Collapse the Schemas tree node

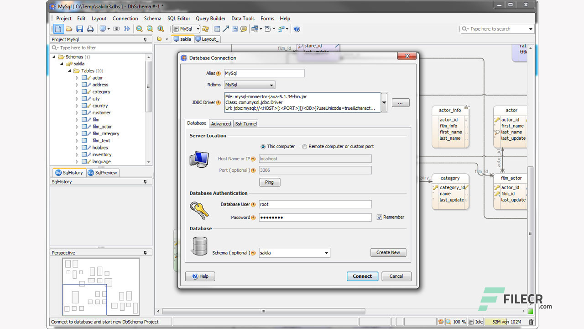[x=54, y=57]
